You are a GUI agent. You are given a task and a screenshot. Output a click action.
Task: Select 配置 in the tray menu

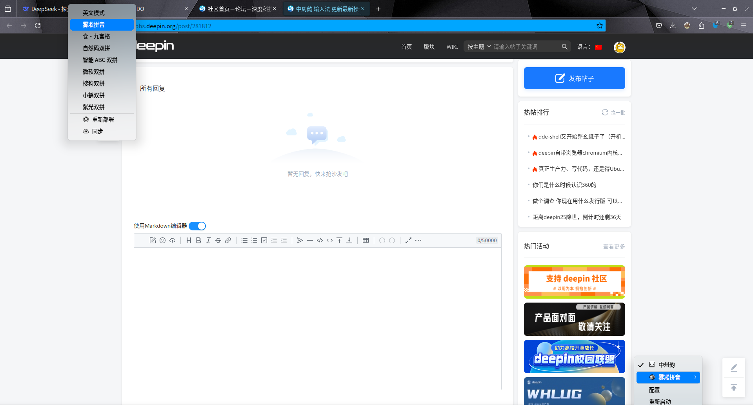pos(668,390)
